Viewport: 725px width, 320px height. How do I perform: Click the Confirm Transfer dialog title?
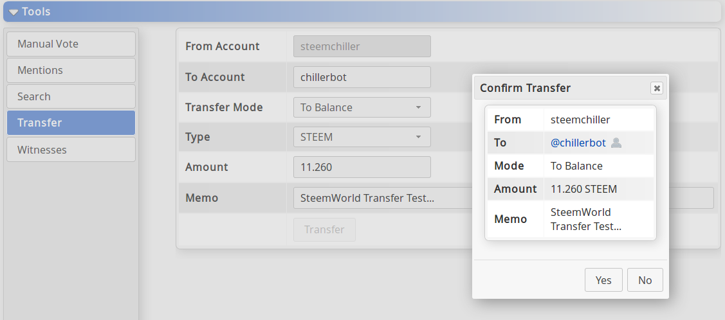pyautogui.click(x=525, y=88)
